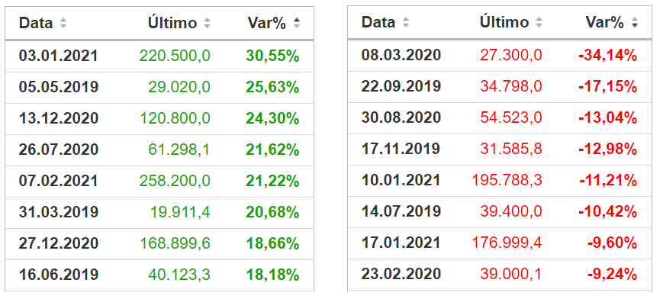Click the Var% header text in right table

coord(605,22)
